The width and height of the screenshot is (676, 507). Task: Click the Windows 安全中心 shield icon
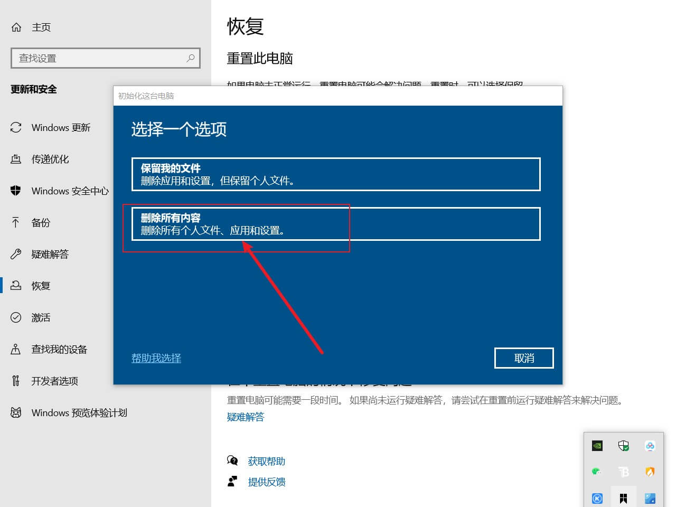point(16,191)
